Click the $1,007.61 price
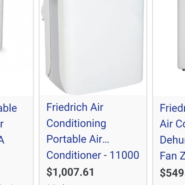Viewport: 185px width, 185px height. click(x=70, y=172)
